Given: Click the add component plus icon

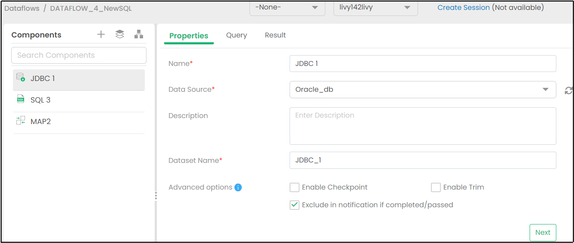Looking at the screenshot, I should pos(101,34).
